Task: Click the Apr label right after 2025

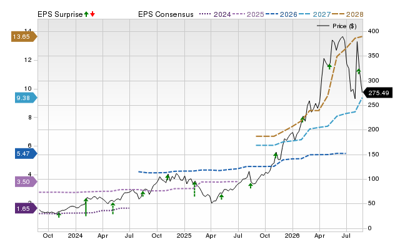Action: point(211,235)
